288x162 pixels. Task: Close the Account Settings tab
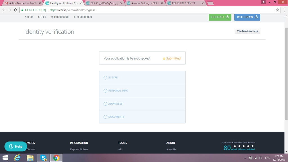[x=162, y=3]
